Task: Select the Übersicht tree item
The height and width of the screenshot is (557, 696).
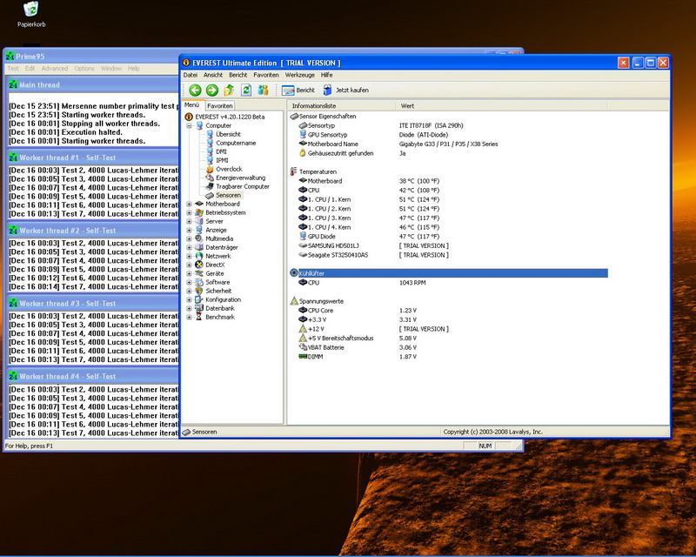Action: [228, 134]
